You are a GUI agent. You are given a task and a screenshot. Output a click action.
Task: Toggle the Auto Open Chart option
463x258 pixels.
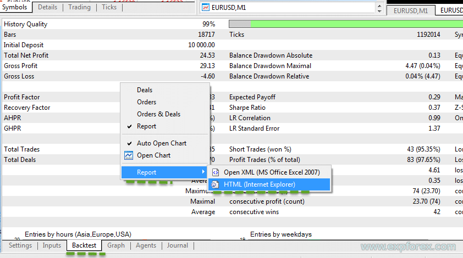coord(162,143)
